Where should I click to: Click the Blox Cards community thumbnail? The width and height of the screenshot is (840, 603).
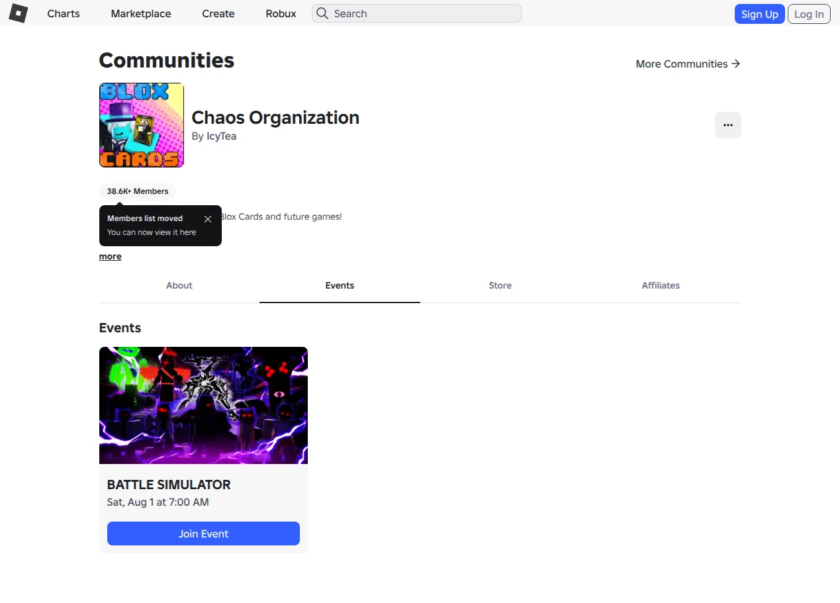click(x=142, y=125)
